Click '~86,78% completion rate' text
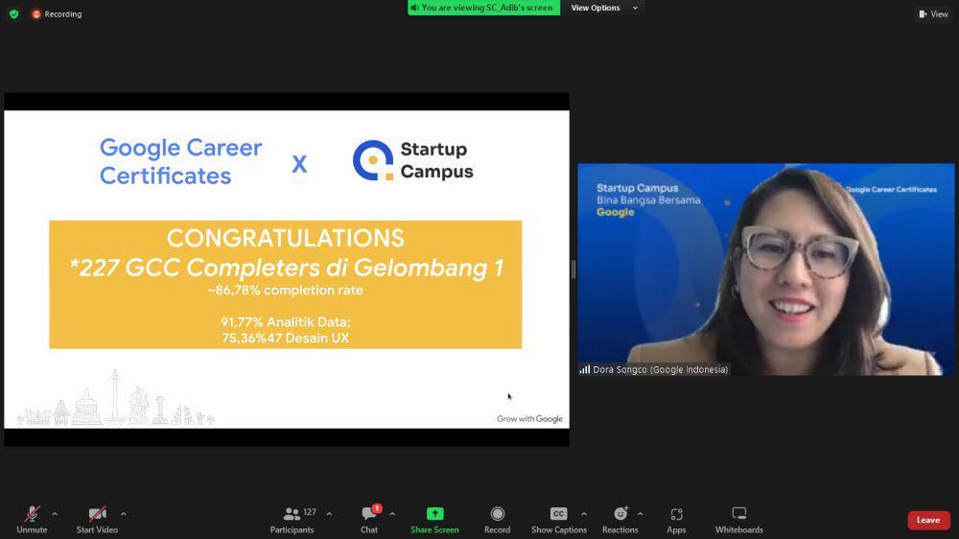The height and width of the screenshot is (539, 959). coord(286,291)
